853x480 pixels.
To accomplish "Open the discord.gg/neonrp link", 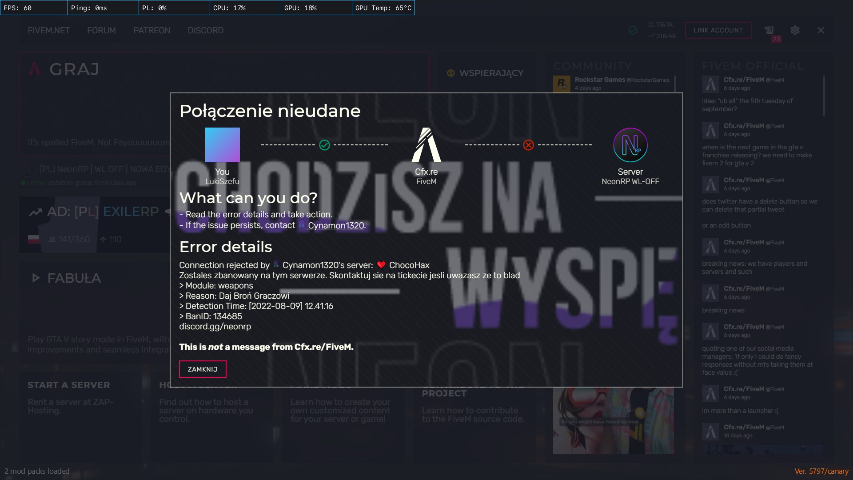I will [215, 327].
